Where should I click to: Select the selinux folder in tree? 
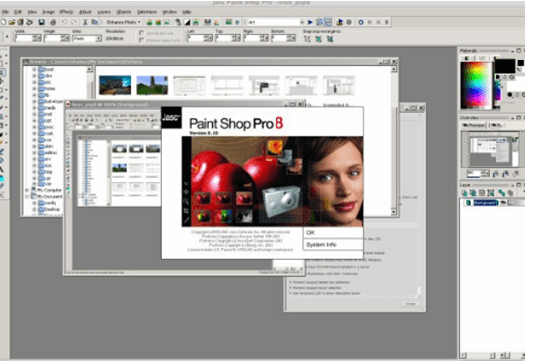49,153
